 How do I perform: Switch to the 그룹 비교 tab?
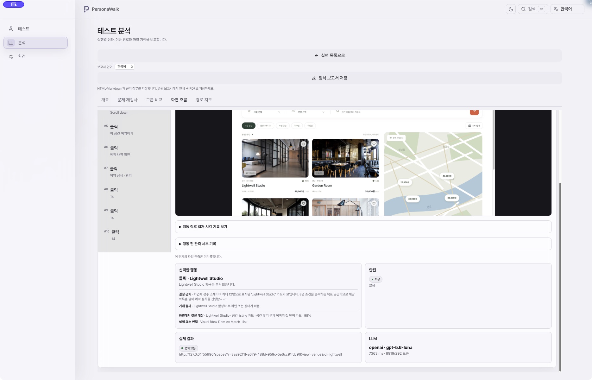click(154, 100)
